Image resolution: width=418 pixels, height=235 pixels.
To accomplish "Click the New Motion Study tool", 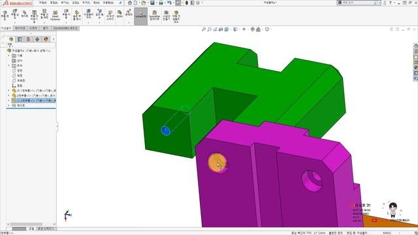I will (110, 16).
